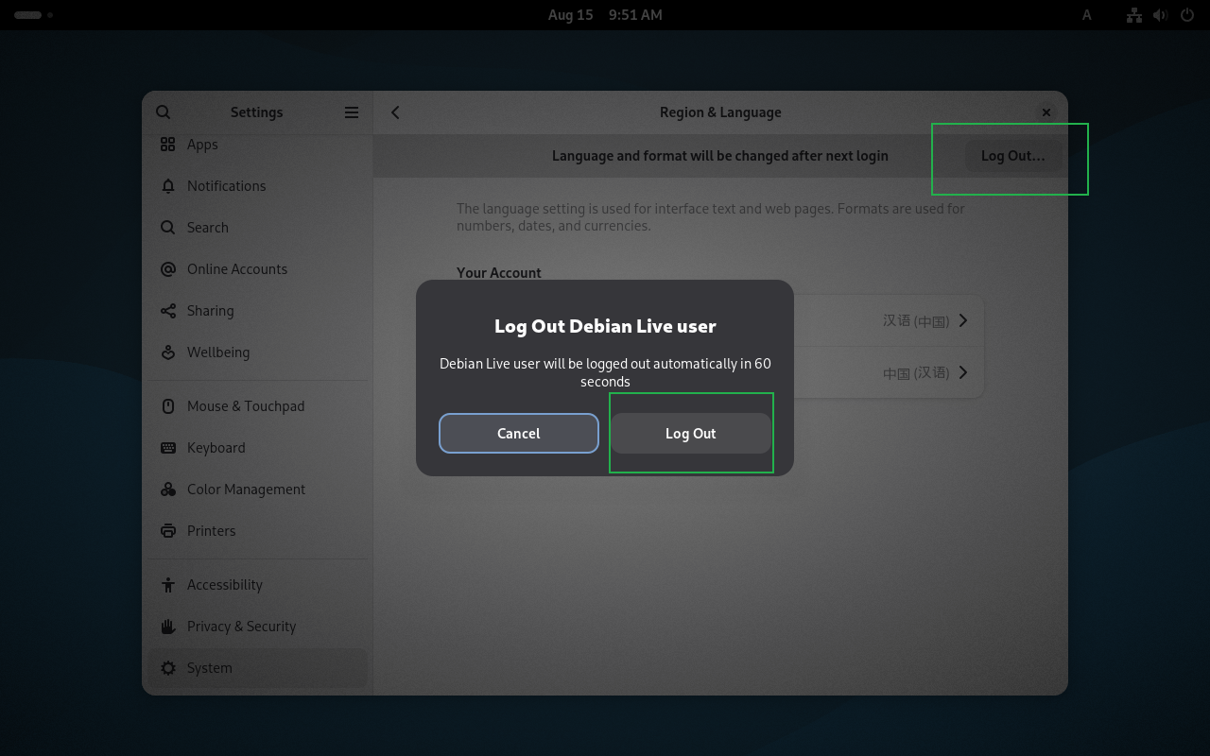Open Wellbeing via its icon
This screenshot has height=756, width=1210.
coord(168,352)
